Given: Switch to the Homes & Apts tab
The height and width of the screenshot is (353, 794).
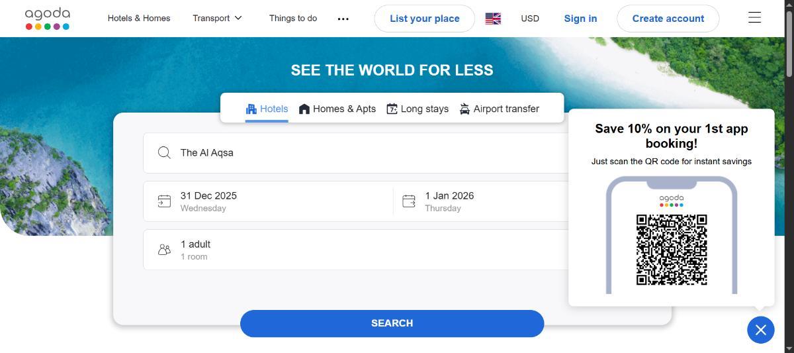Looking at the screenshot, I should (x=337, y=109).
